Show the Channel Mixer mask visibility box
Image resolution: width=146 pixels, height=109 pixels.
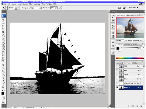pyautogui.click(x=117, y=83)
